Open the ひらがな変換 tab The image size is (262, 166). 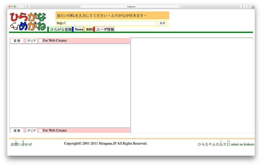click(61, 29)
